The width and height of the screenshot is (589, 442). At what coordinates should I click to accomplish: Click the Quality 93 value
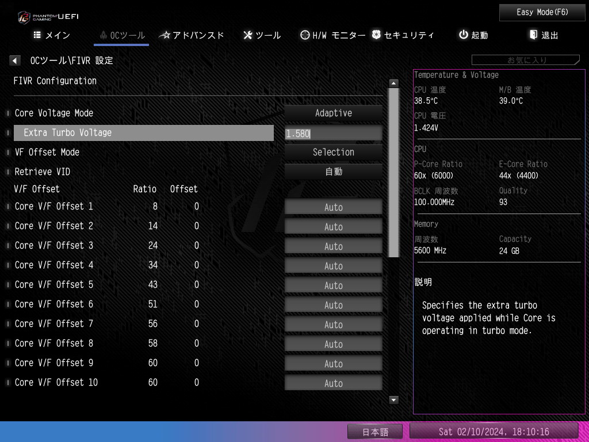(503, 202)
